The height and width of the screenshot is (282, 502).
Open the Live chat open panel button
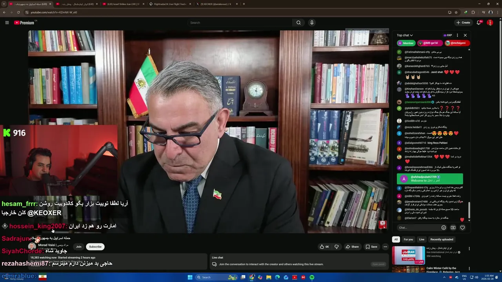378,264
